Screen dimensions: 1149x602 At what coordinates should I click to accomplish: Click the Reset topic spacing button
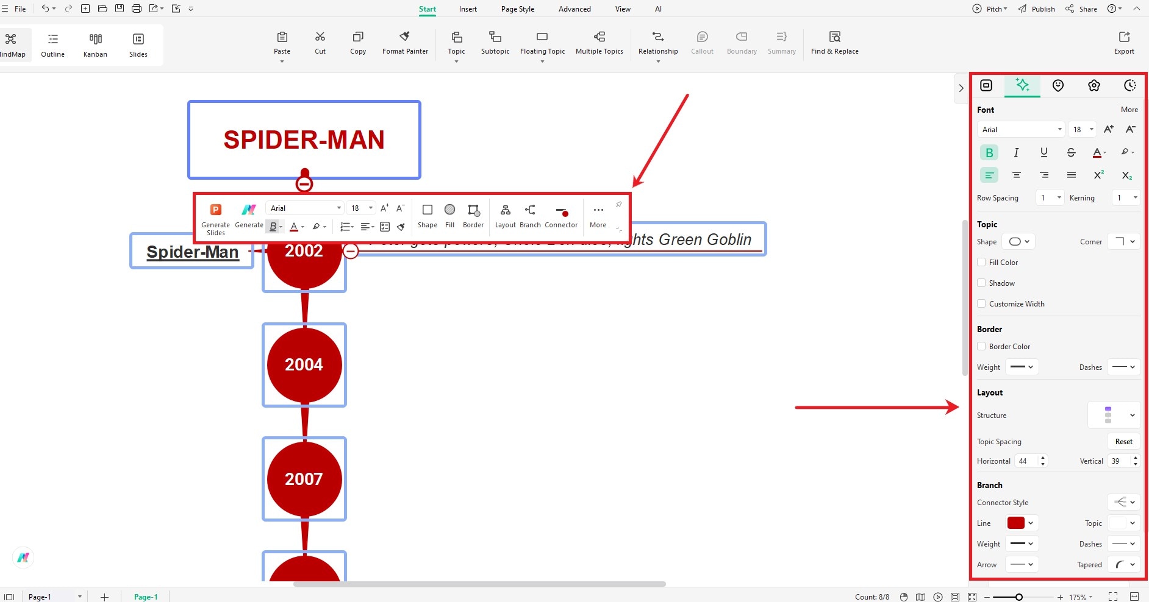(x=1123, y=441)
